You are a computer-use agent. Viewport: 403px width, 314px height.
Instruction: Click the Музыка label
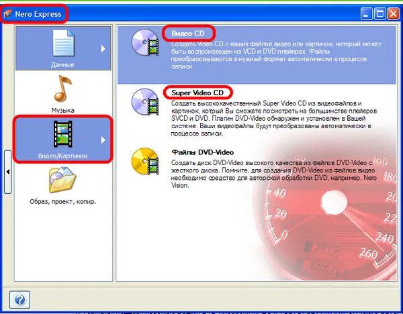[x=62, y=111]
